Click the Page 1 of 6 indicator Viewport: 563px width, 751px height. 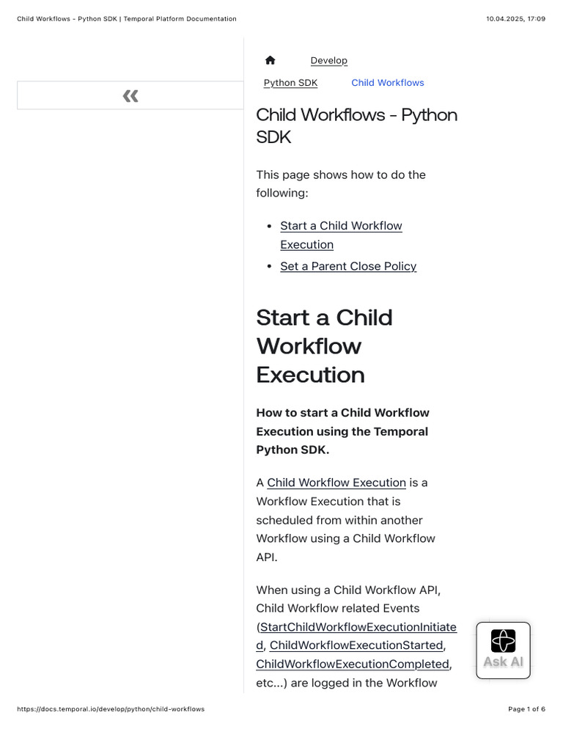pos(526,709)
